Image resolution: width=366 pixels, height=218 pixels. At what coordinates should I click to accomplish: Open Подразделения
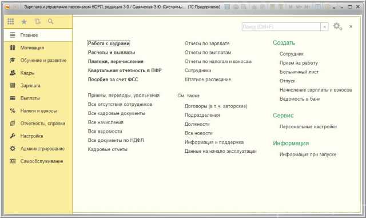coord(202,115)
